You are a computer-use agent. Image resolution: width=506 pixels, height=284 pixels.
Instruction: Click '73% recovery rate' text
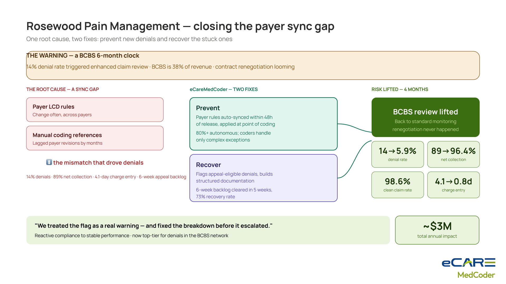pos(215,197)
